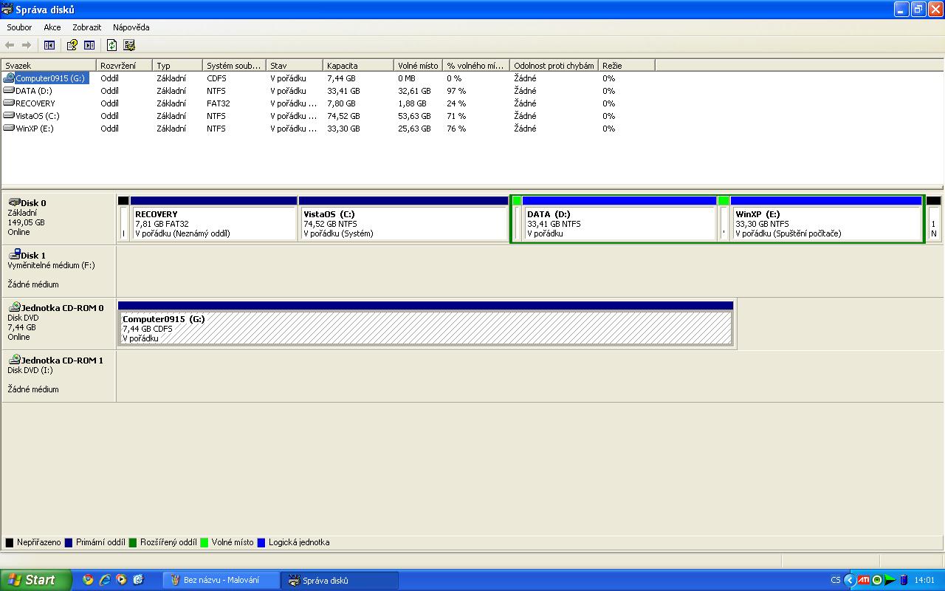Image resolution: width=945 pixels, height=591 pixels.
Task: Click the Computer0915 (G:) DVD volume block
Action: 425,328
